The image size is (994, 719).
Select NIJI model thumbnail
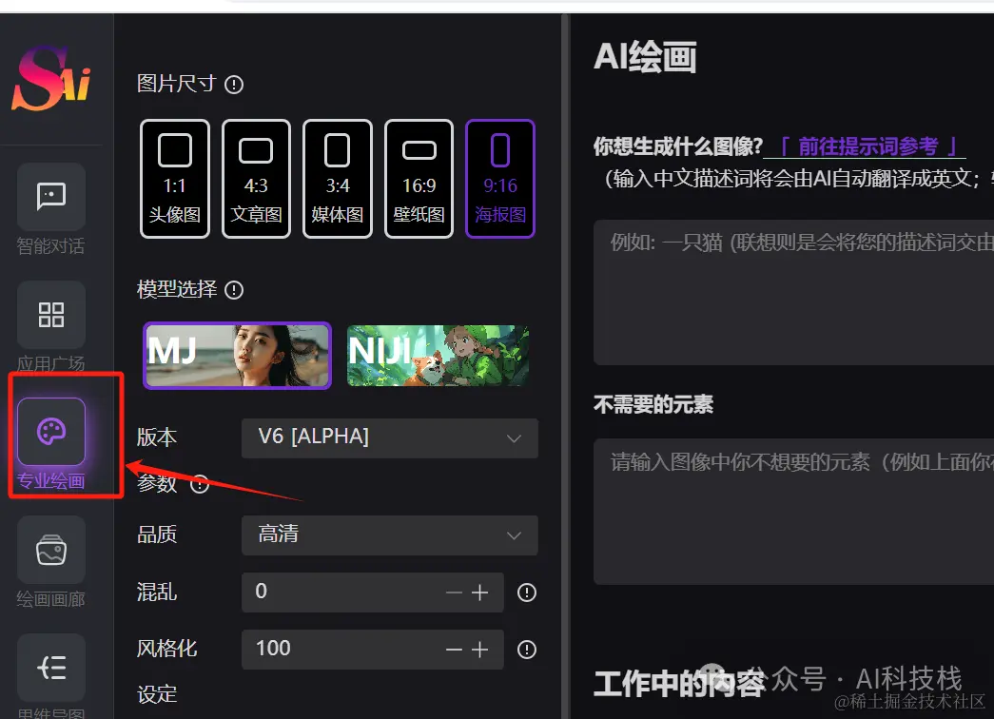coord(439,356)
